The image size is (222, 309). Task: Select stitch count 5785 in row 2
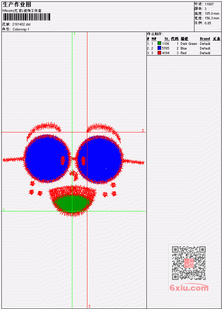(165, 48)
